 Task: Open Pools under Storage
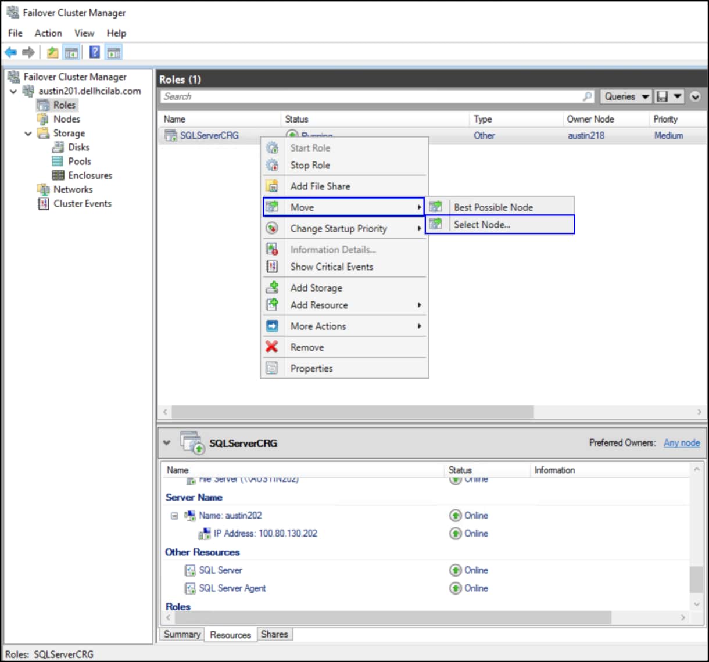point(80,161)
